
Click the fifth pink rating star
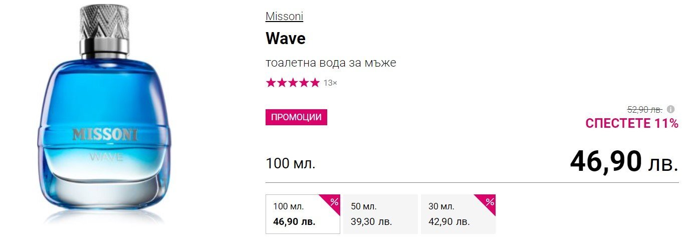tap(314, 83)
